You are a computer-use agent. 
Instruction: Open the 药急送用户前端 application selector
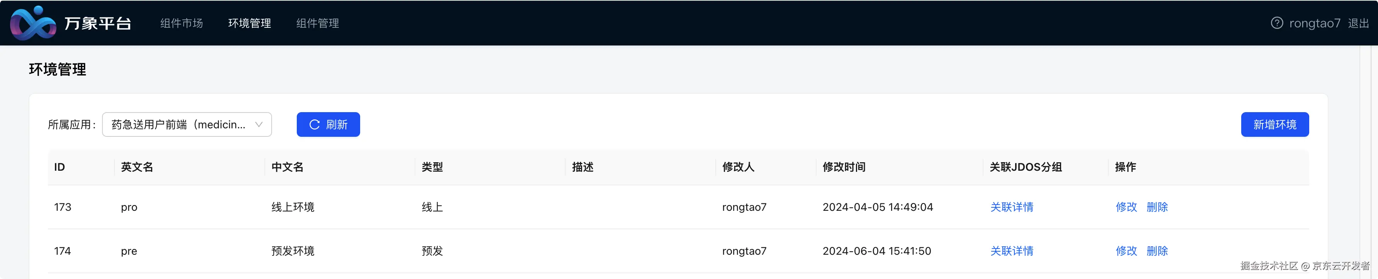(179, 124)
